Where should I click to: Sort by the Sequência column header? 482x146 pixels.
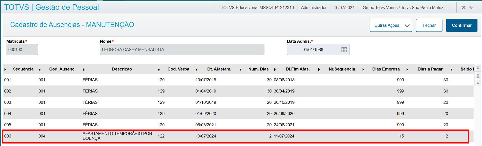click(23, 69)
